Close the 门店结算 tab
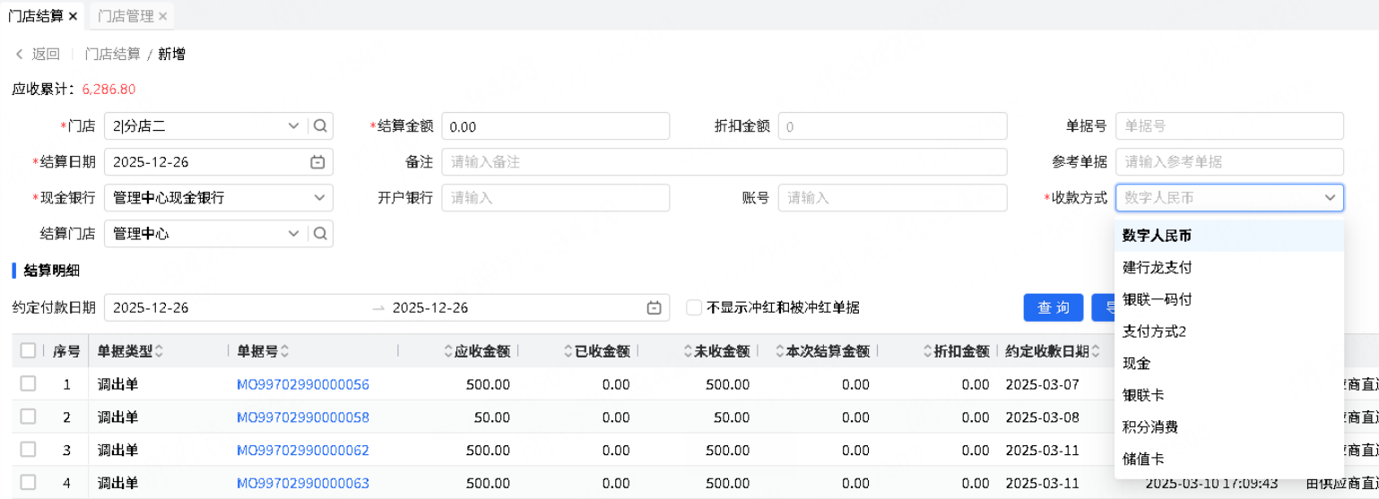This screenshot has width=1379, height=499. 73,16
